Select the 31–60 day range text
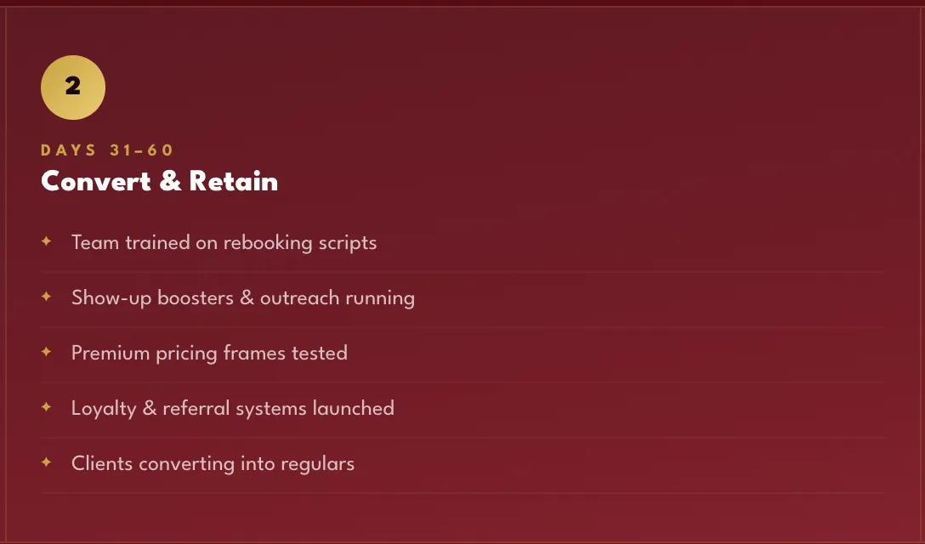 pyautogui.click(x=142, y=150)
